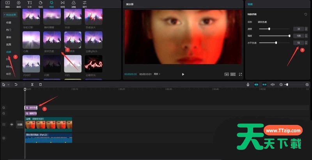The width and height of the screenshot is (312, 160).
Task: Click the microphone record icon
Action: 248,84
